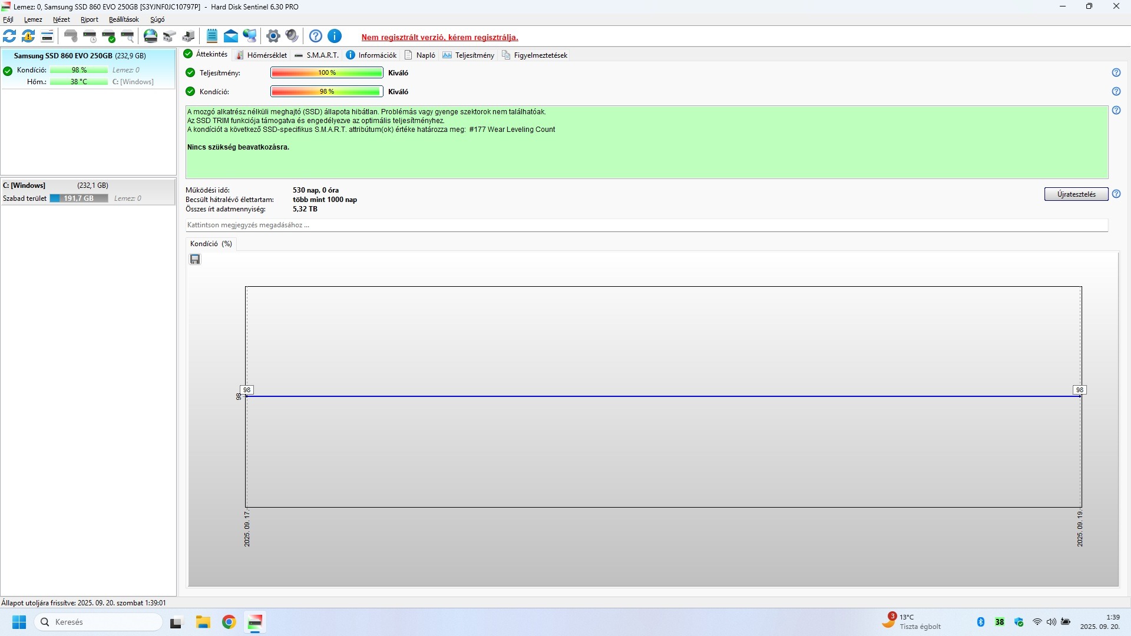Click the email envelope toolbar icon

[231, 37]
